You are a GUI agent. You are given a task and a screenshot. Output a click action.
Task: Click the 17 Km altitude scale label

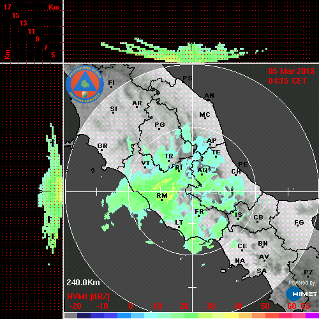(7, 7)
